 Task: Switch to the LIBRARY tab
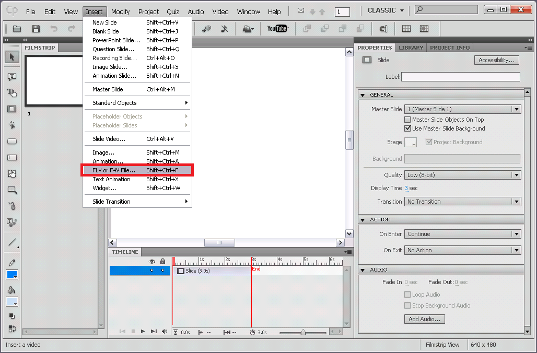click(x=411, y=48)
